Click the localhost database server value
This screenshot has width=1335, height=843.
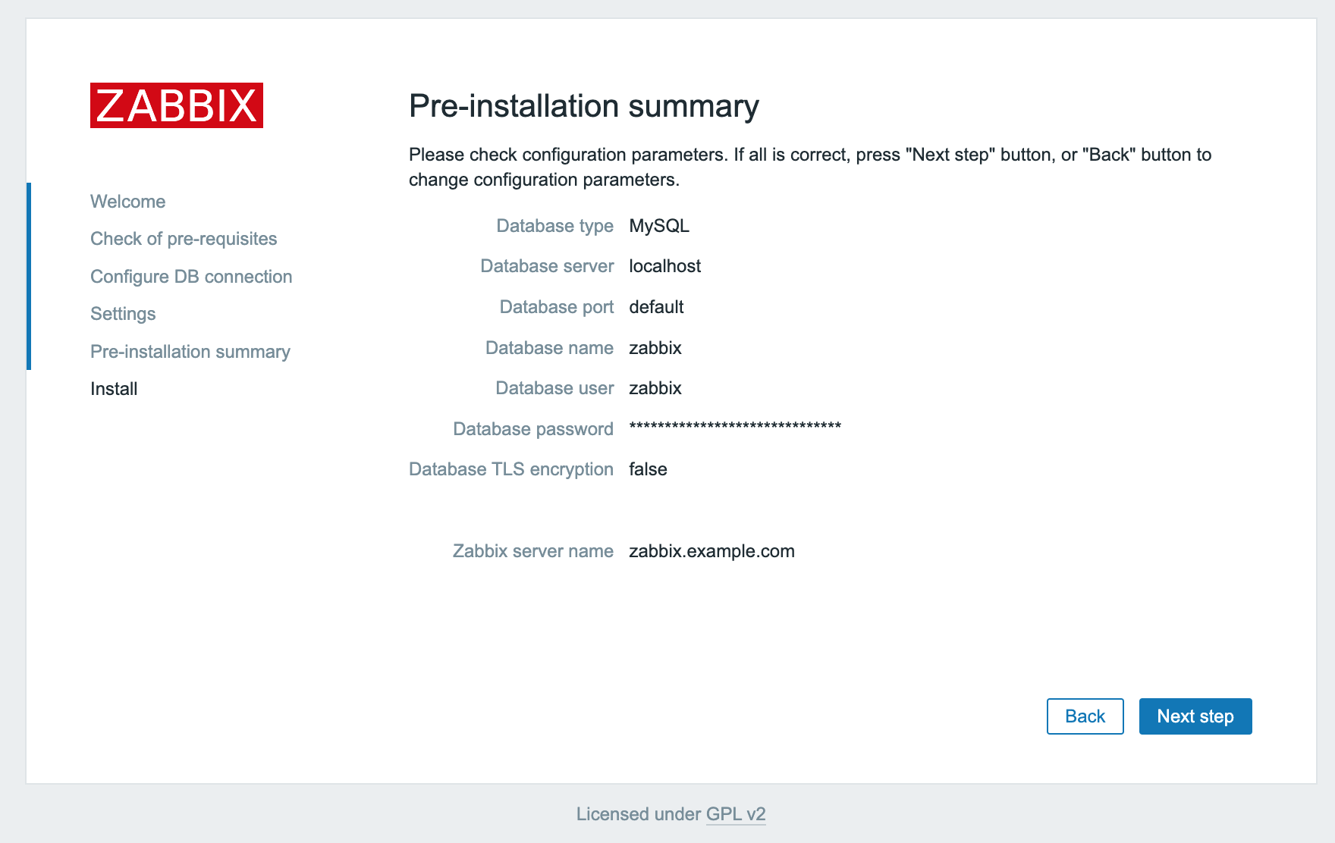pyautogui.click(x=664, y=266)
